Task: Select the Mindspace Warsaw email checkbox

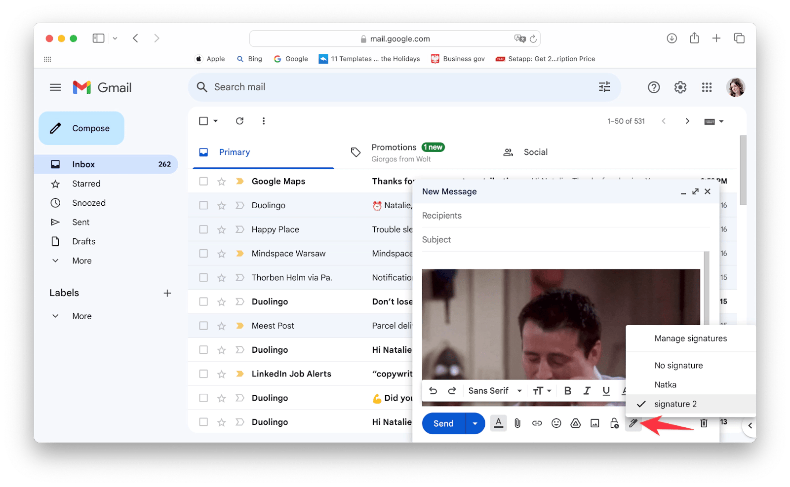Action: tap(203, 254)
